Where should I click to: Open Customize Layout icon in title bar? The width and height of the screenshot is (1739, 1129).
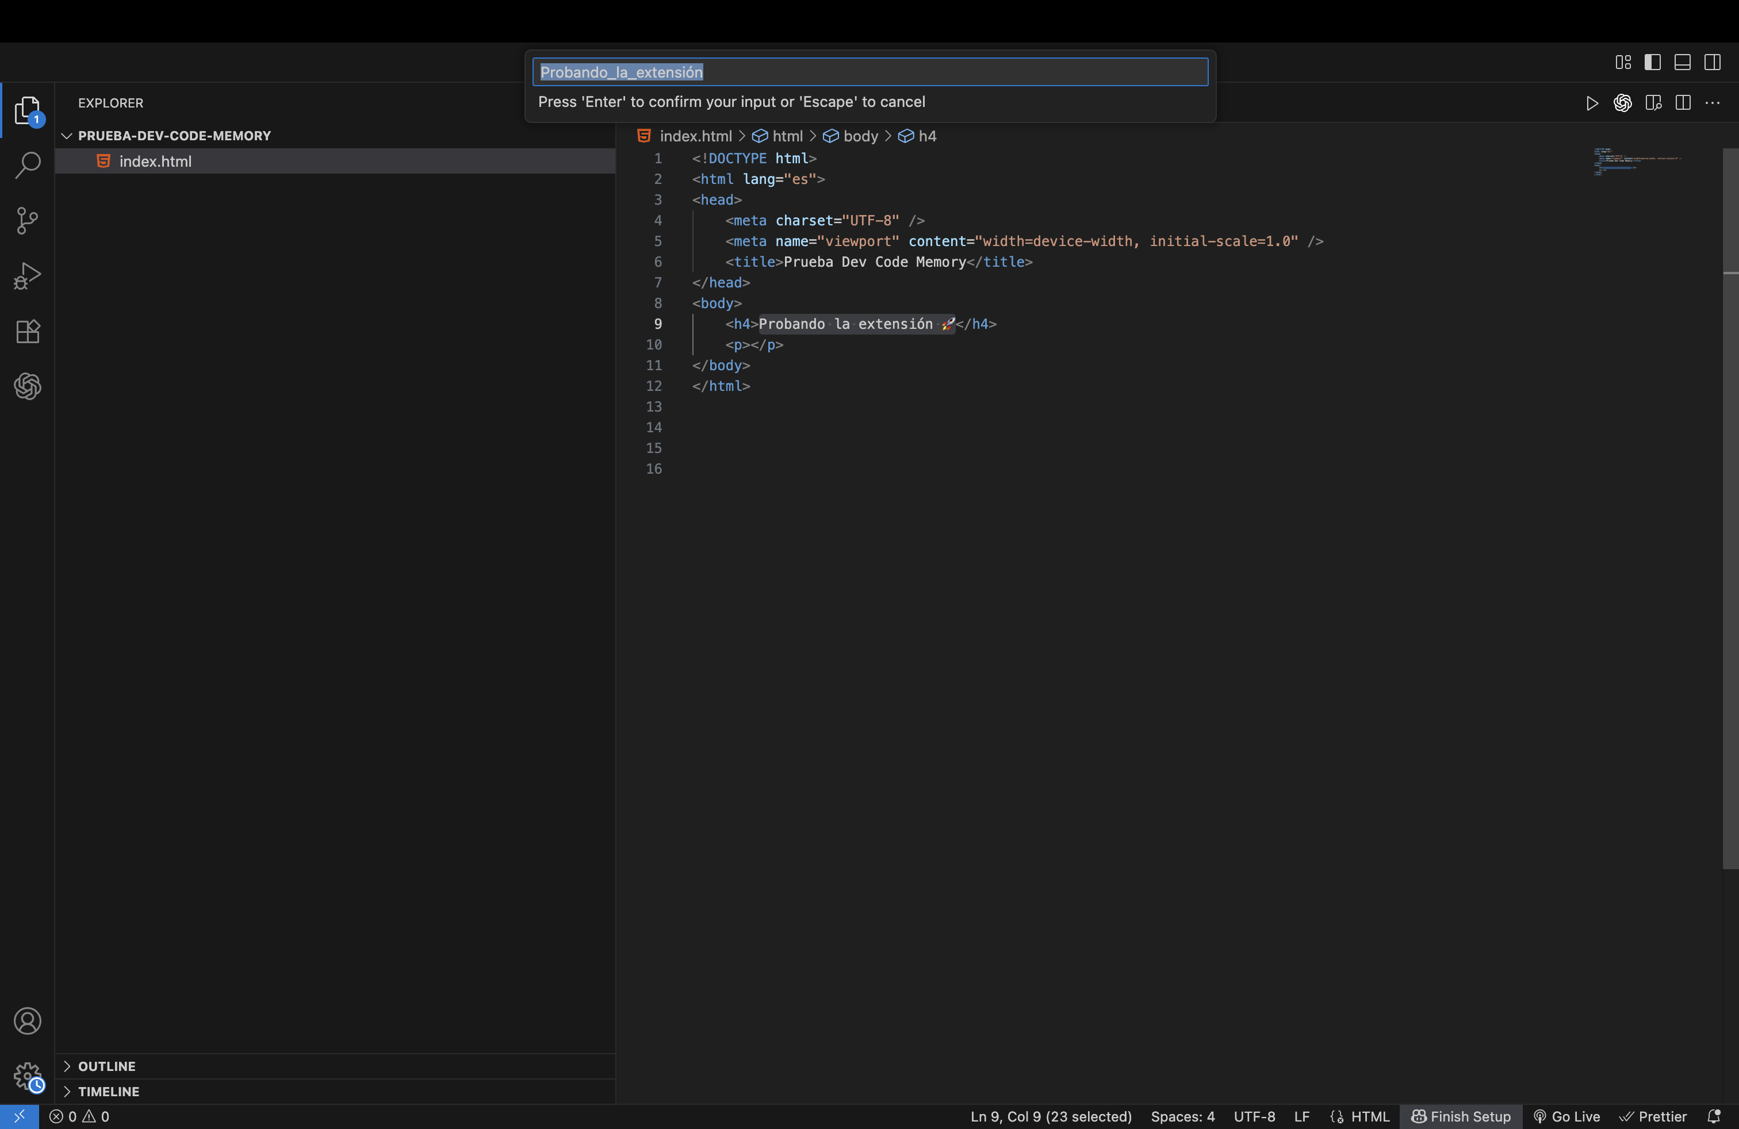pyautogui.click(x=1623, y=62)
